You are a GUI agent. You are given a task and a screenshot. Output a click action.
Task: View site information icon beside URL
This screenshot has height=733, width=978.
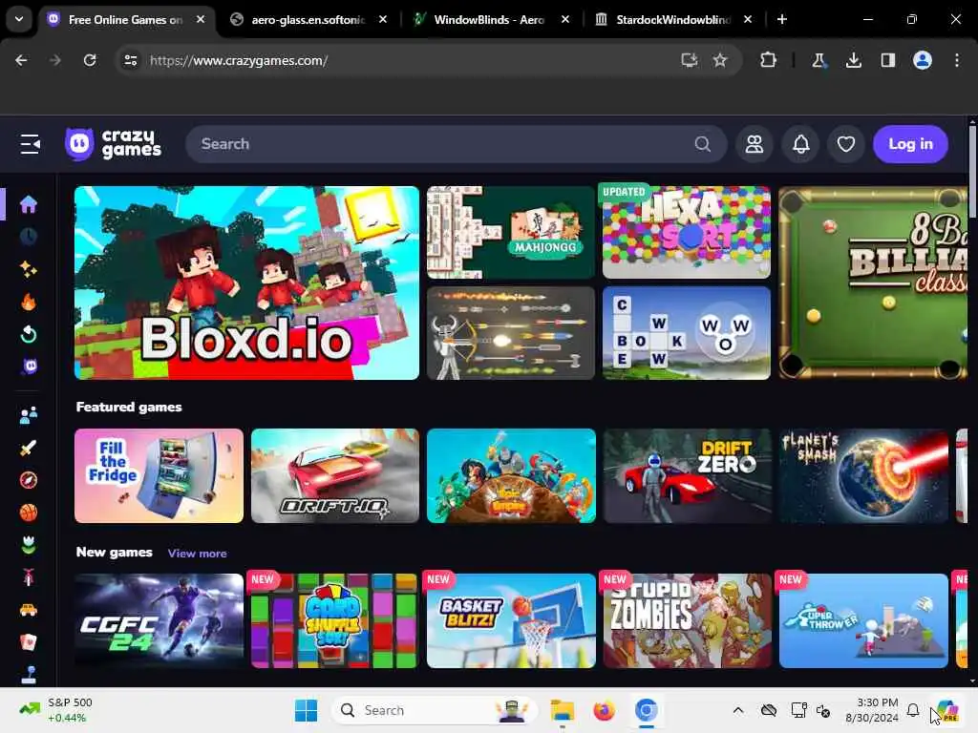coord(130,60)
